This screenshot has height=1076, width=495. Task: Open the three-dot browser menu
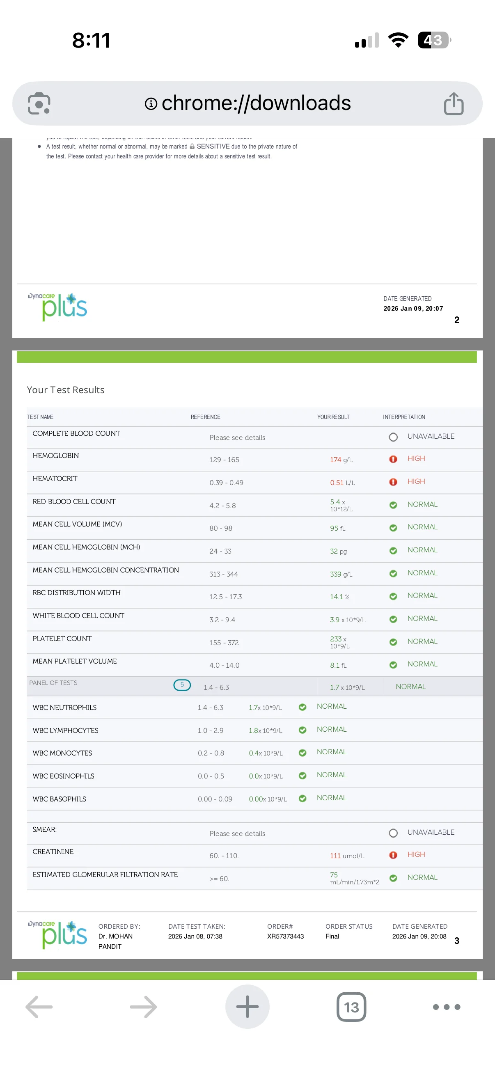[447, 1007]
